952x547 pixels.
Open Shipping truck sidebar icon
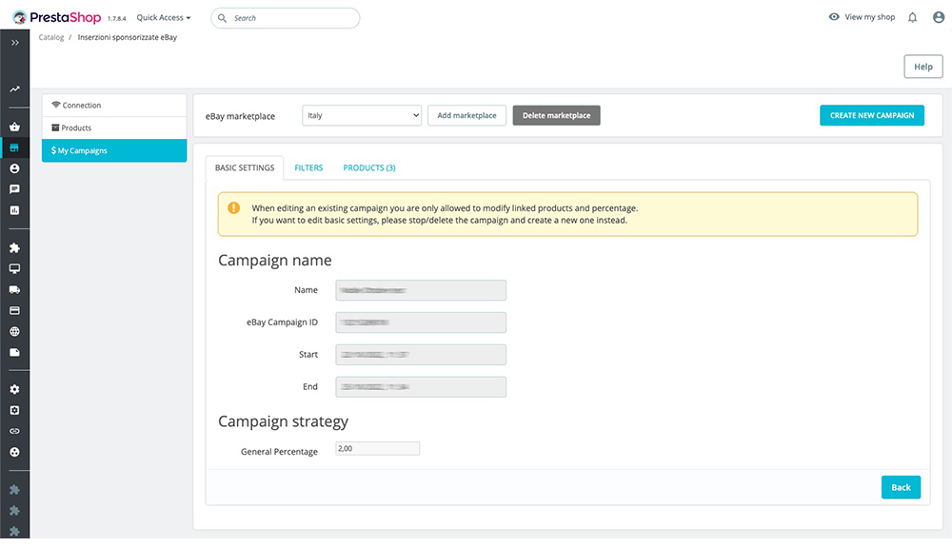[14, 289]
